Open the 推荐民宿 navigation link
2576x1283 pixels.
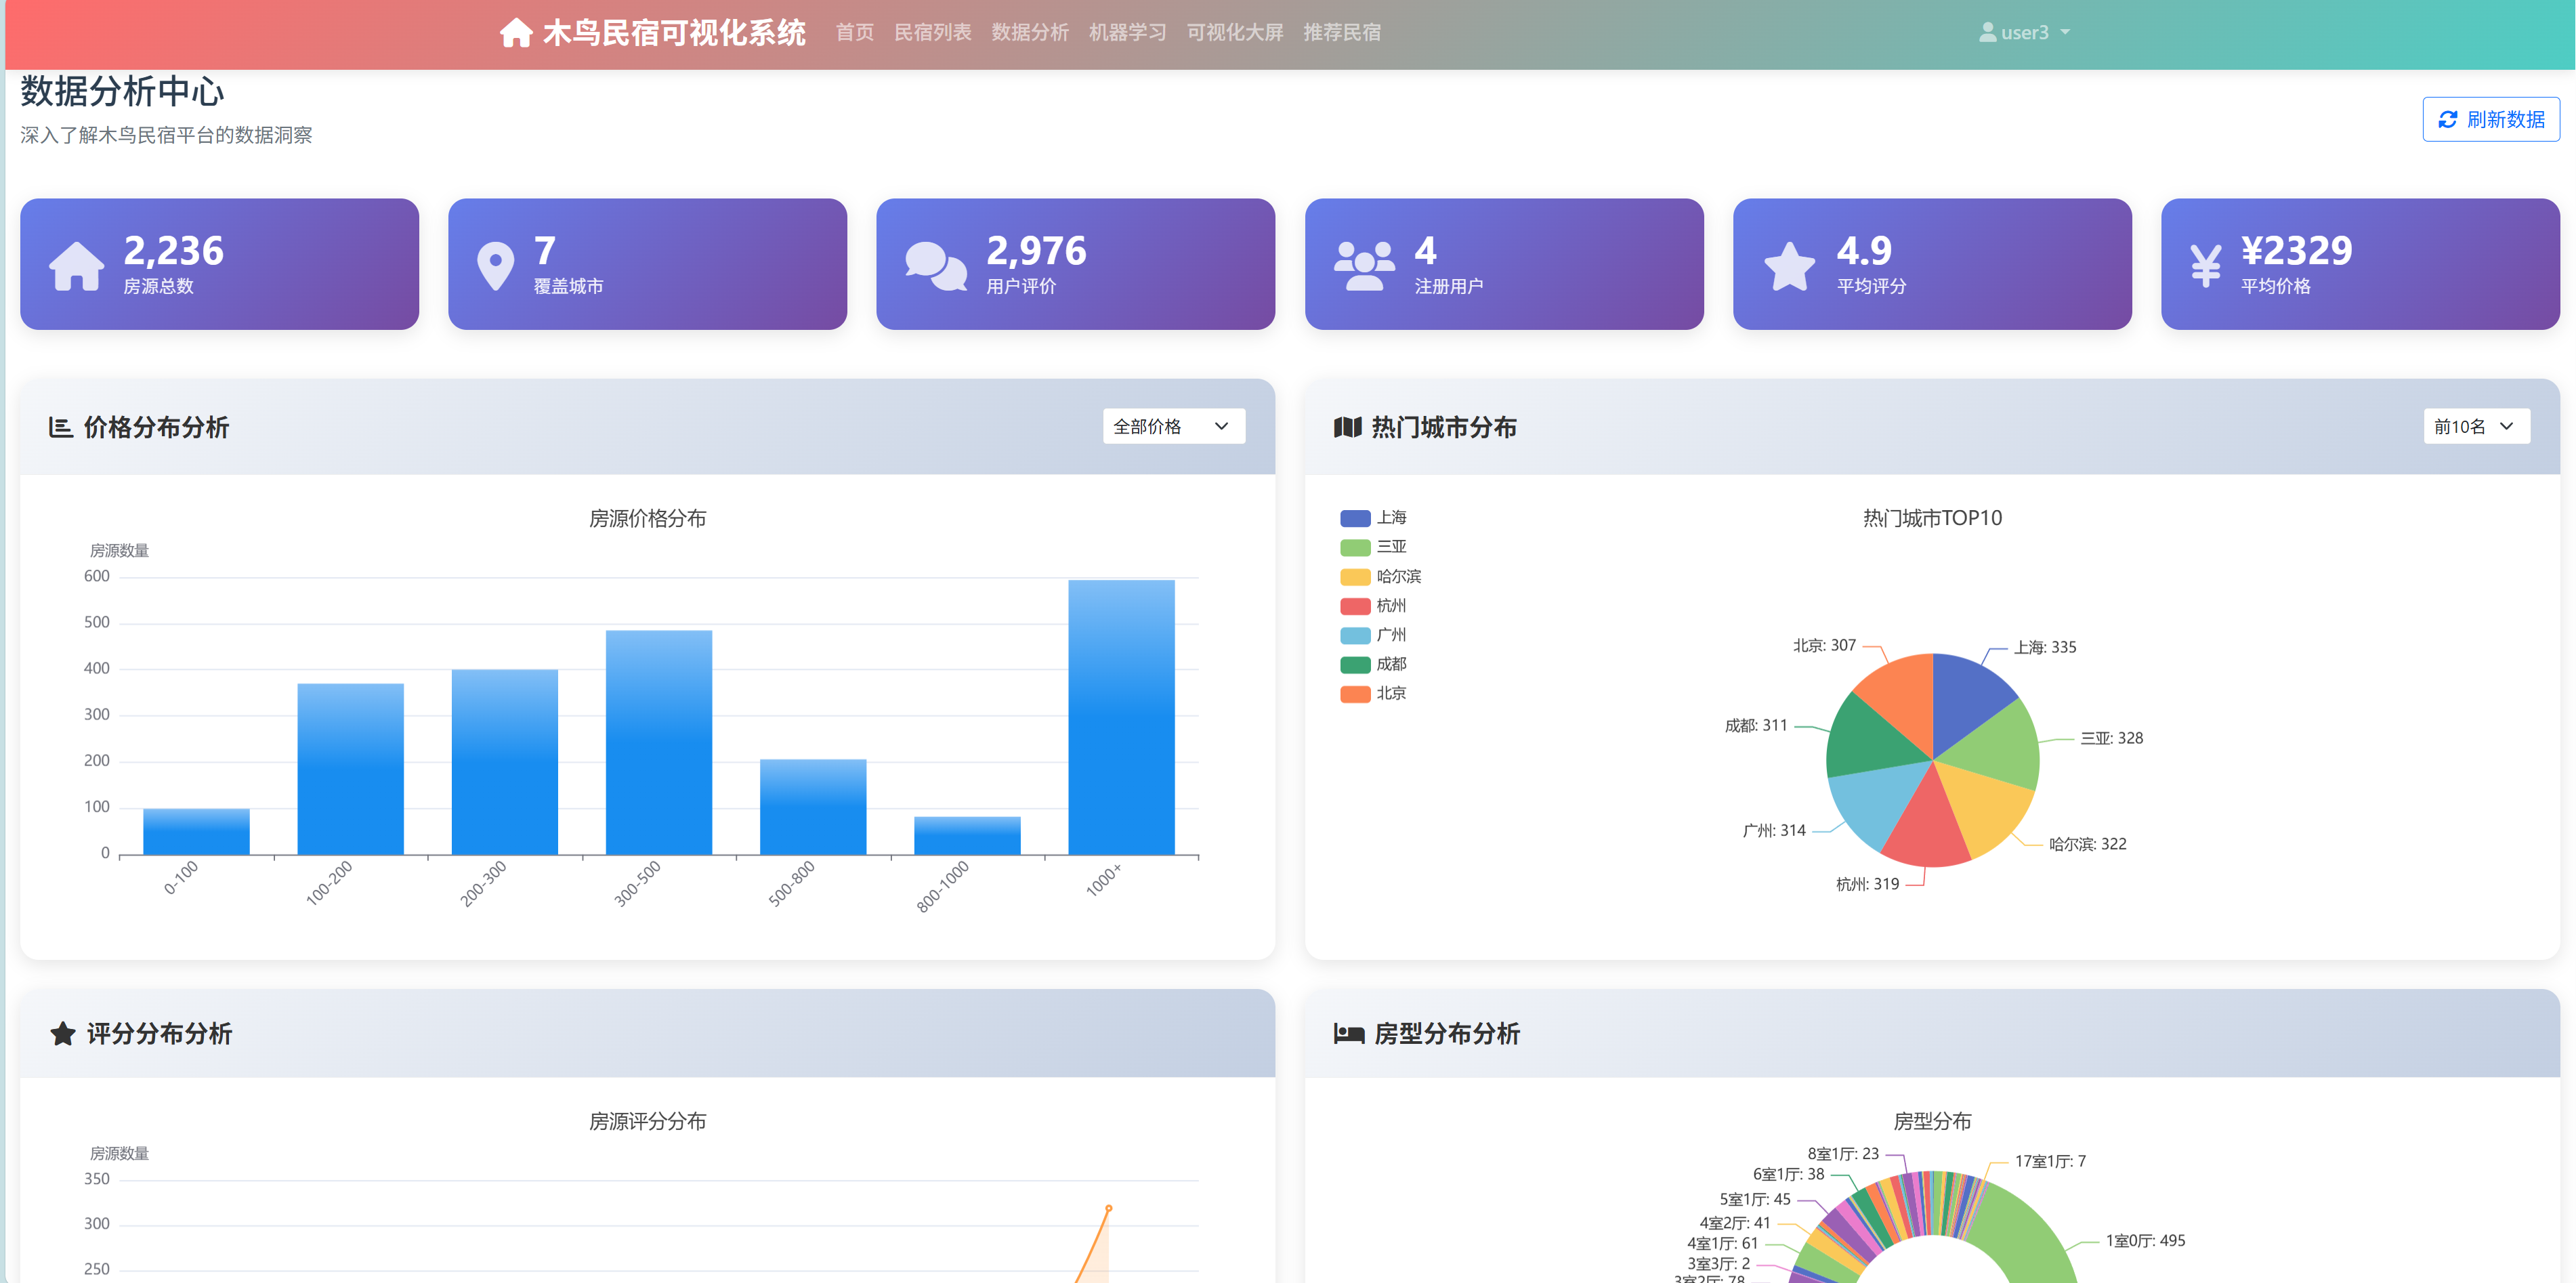1341,33
